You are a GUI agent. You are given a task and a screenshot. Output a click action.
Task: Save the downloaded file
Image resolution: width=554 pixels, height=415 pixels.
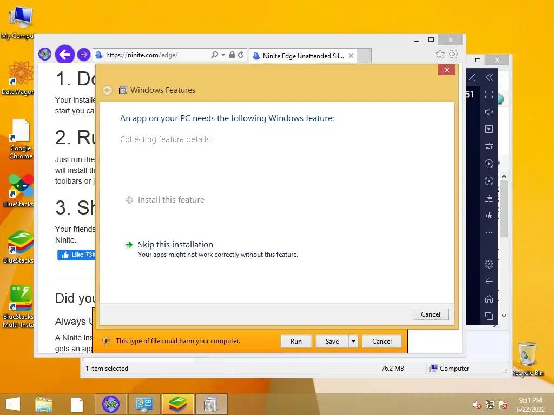click(332, 342)
